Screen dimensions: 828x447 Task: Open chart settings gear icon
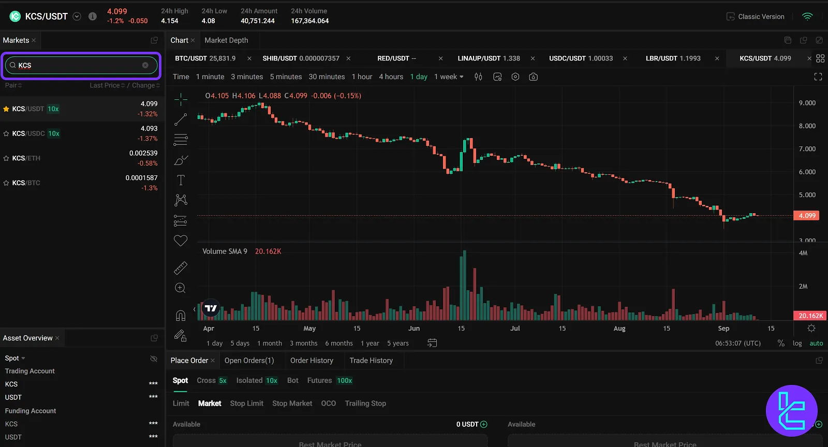click(515, 77)
